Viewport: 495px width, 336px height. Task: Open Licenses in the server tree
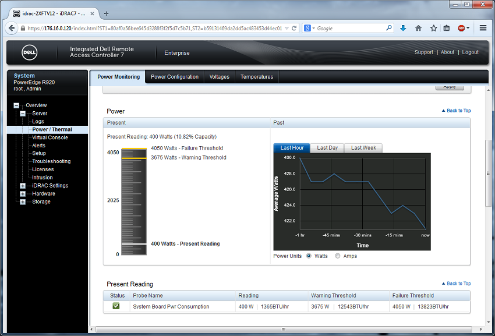coord(43,169)
